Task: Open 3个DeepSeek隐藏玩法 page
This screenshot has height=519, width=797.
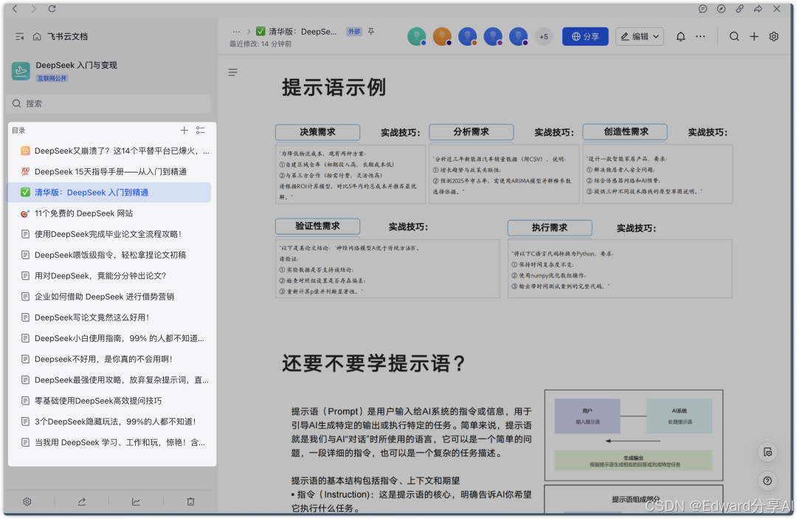Action: click(x=110, y=422)
